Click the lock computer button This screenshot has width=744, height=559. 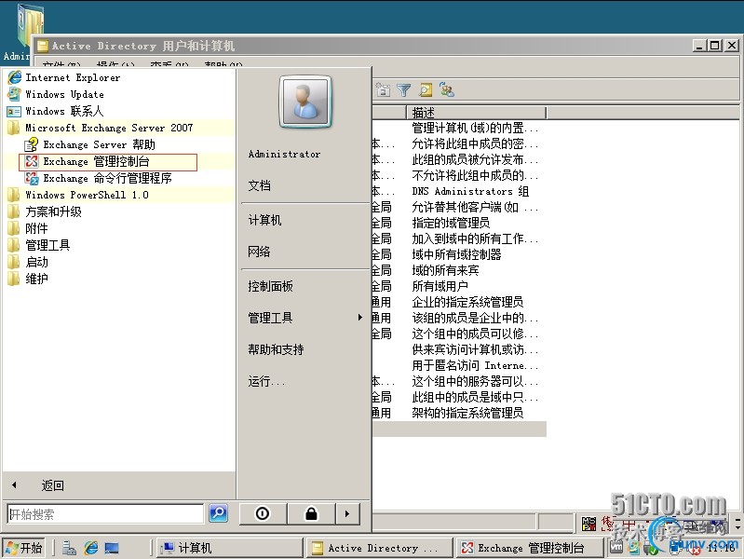[x=311, y=513]
